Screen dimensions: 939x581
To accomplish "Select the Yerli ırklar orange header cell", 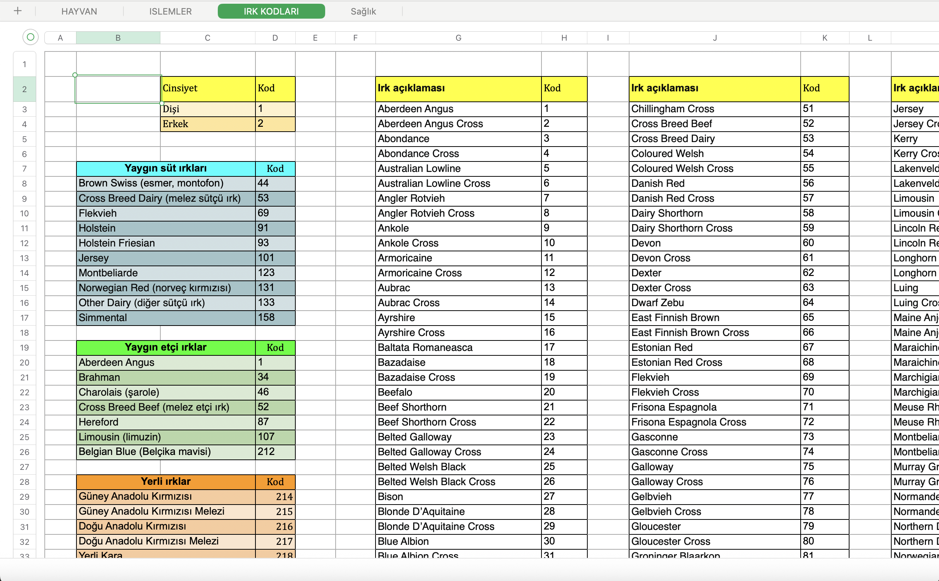I will click(x=166, y=481).
